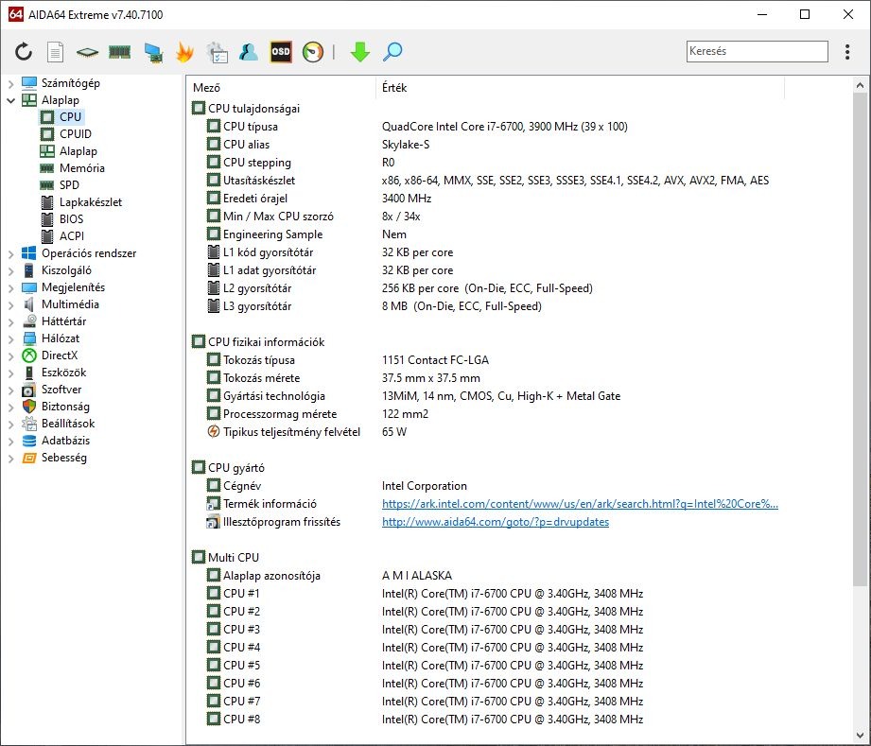Click the user contact toolbar icon
The image size is (871, 746).
249,52
